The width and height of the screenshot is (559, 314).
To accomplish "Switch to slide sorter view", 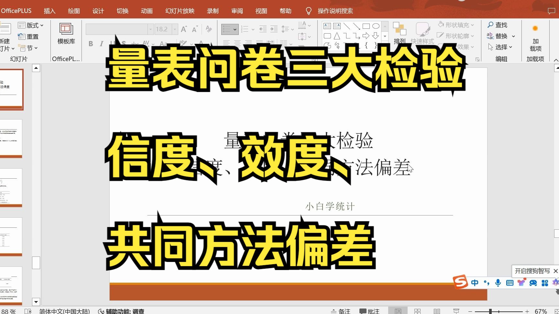I will 418,311.
